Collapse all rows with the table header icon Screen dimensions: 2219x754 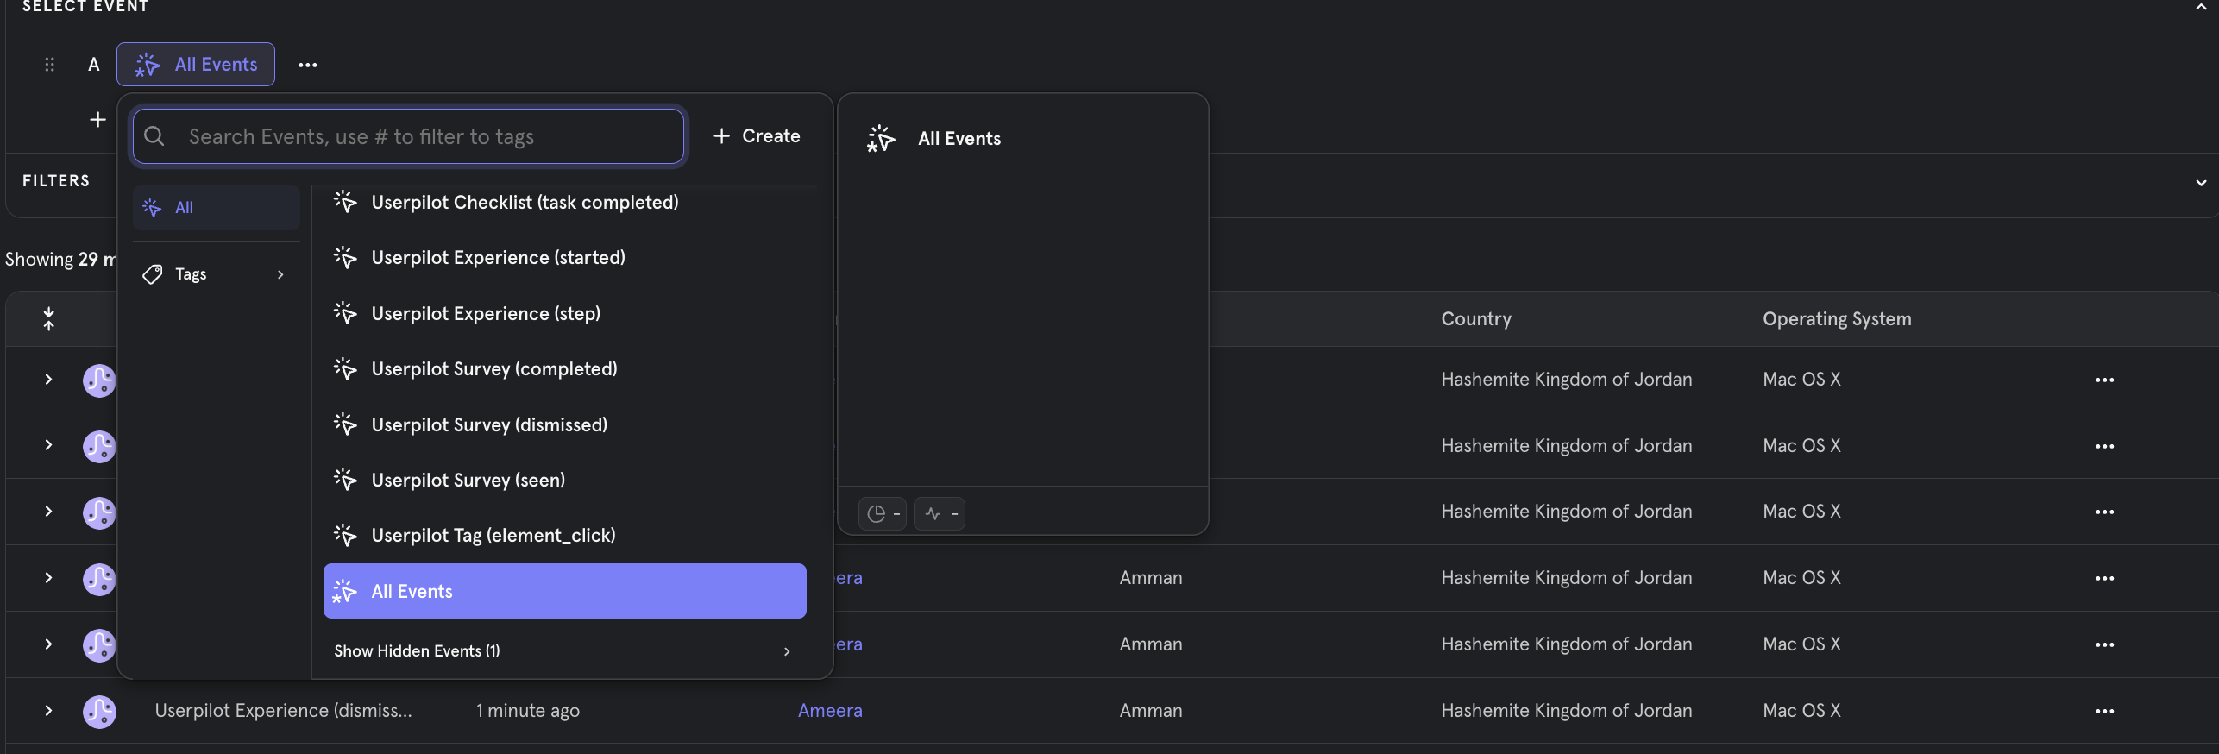(x=49, y=319)
